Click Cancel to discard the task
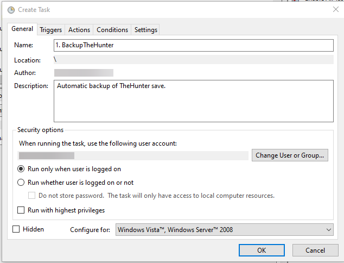 [315, 250]
